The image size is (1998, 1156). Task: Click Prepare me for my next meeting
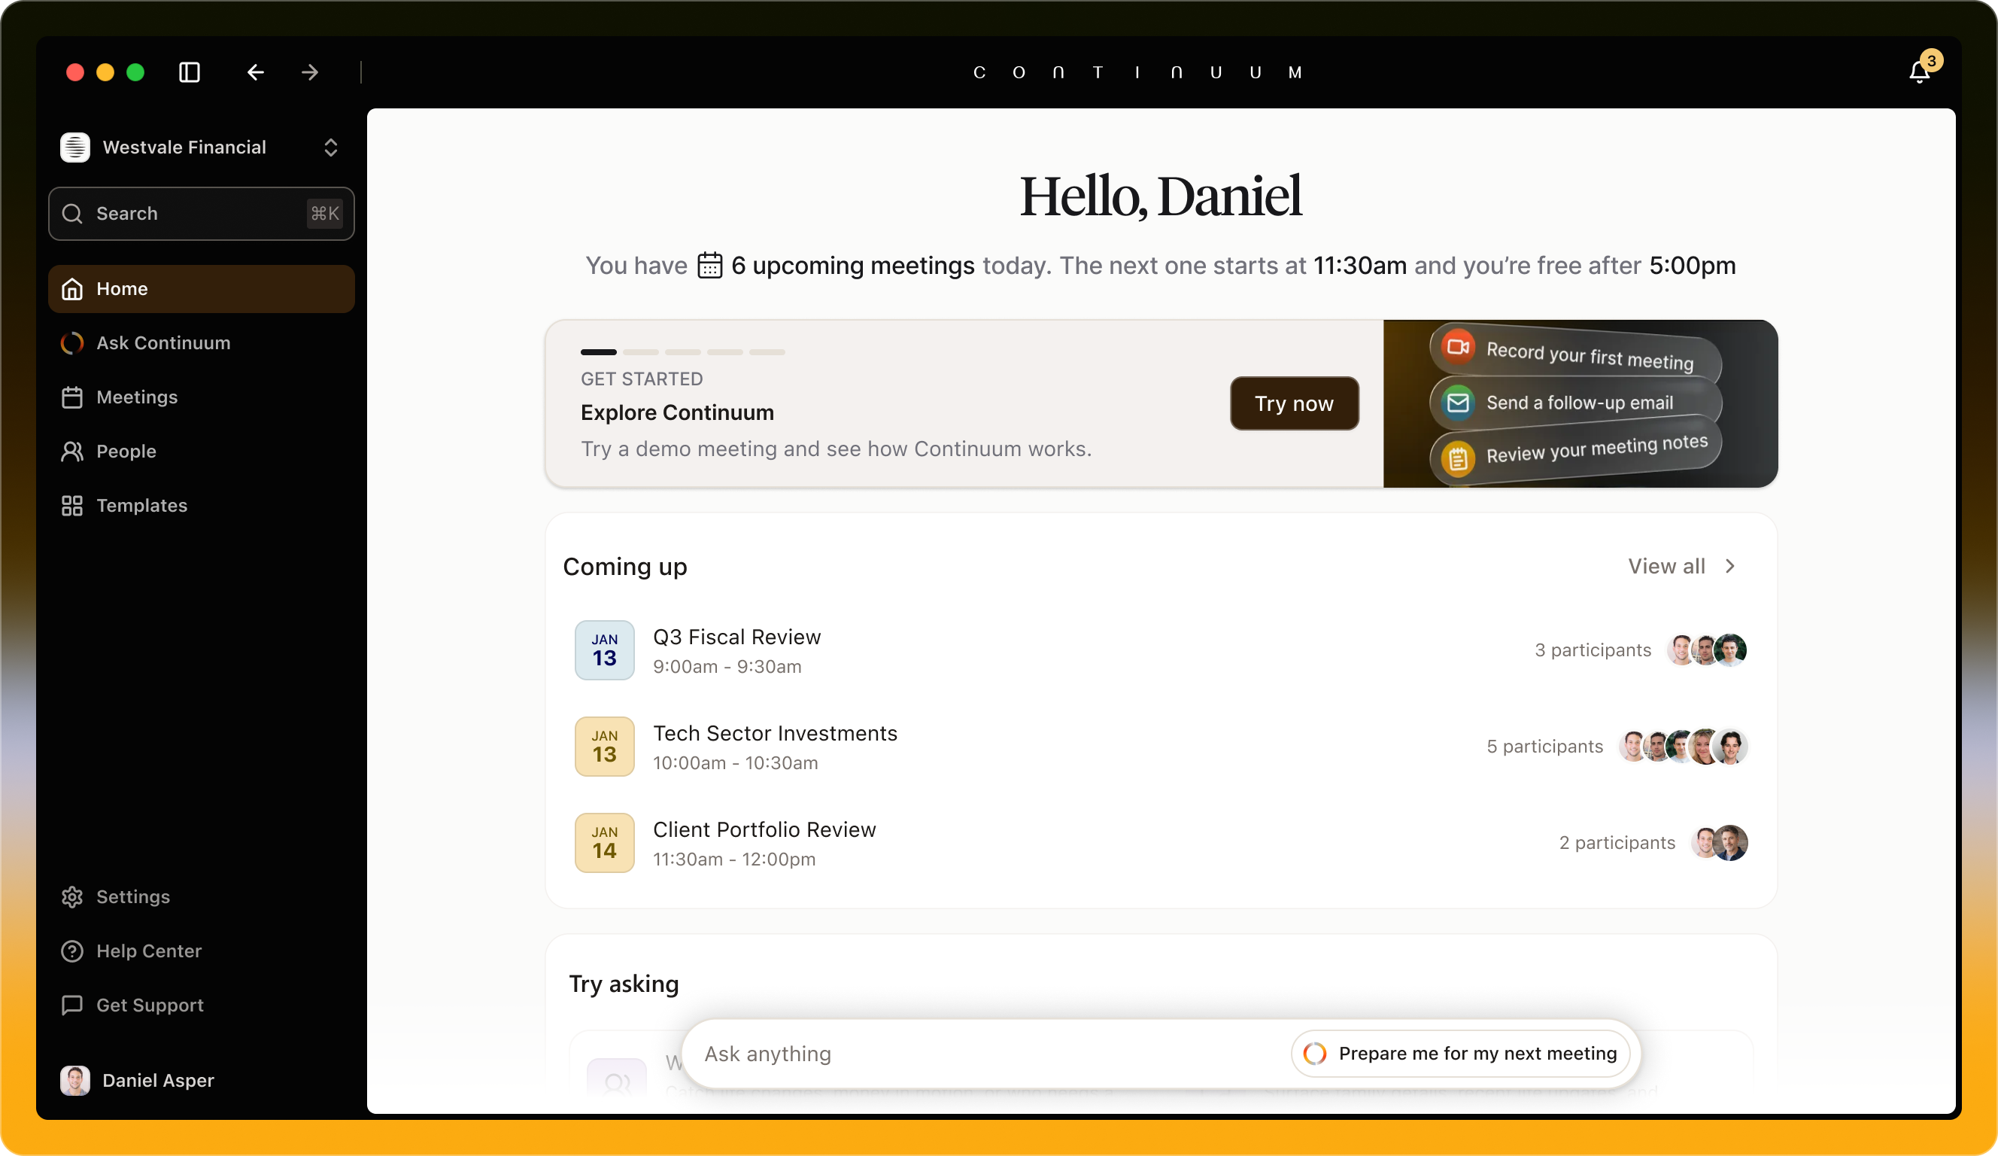click(1460, 1053)
